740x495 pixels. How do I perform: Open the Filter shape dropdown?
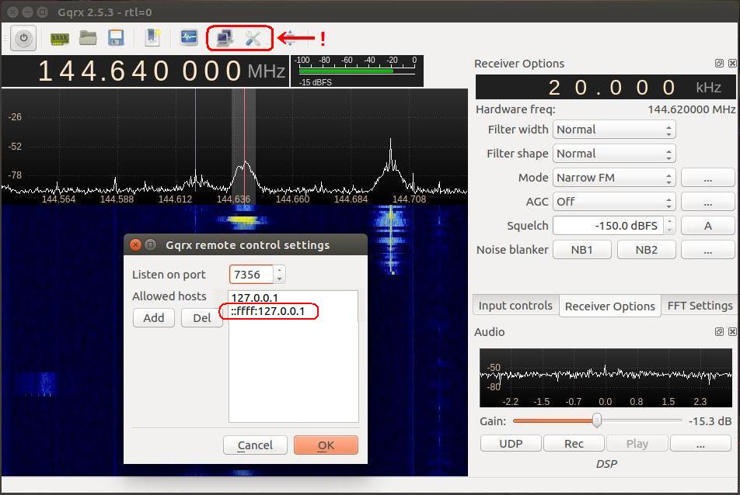tap(614, 154)
